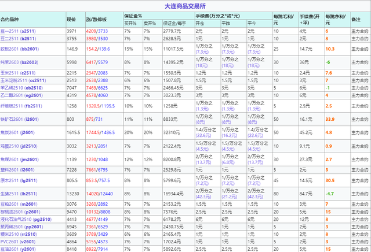Click the fee total 45.2元
Image resolution: width=371 pixels, height=252 pixels.
[306, 132]
